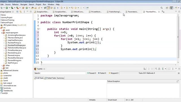This screenshot has width=181, height=102.
Task: Open the Debug button dropdown arrow
Action: pyautogui.click(x=4, y=8)
